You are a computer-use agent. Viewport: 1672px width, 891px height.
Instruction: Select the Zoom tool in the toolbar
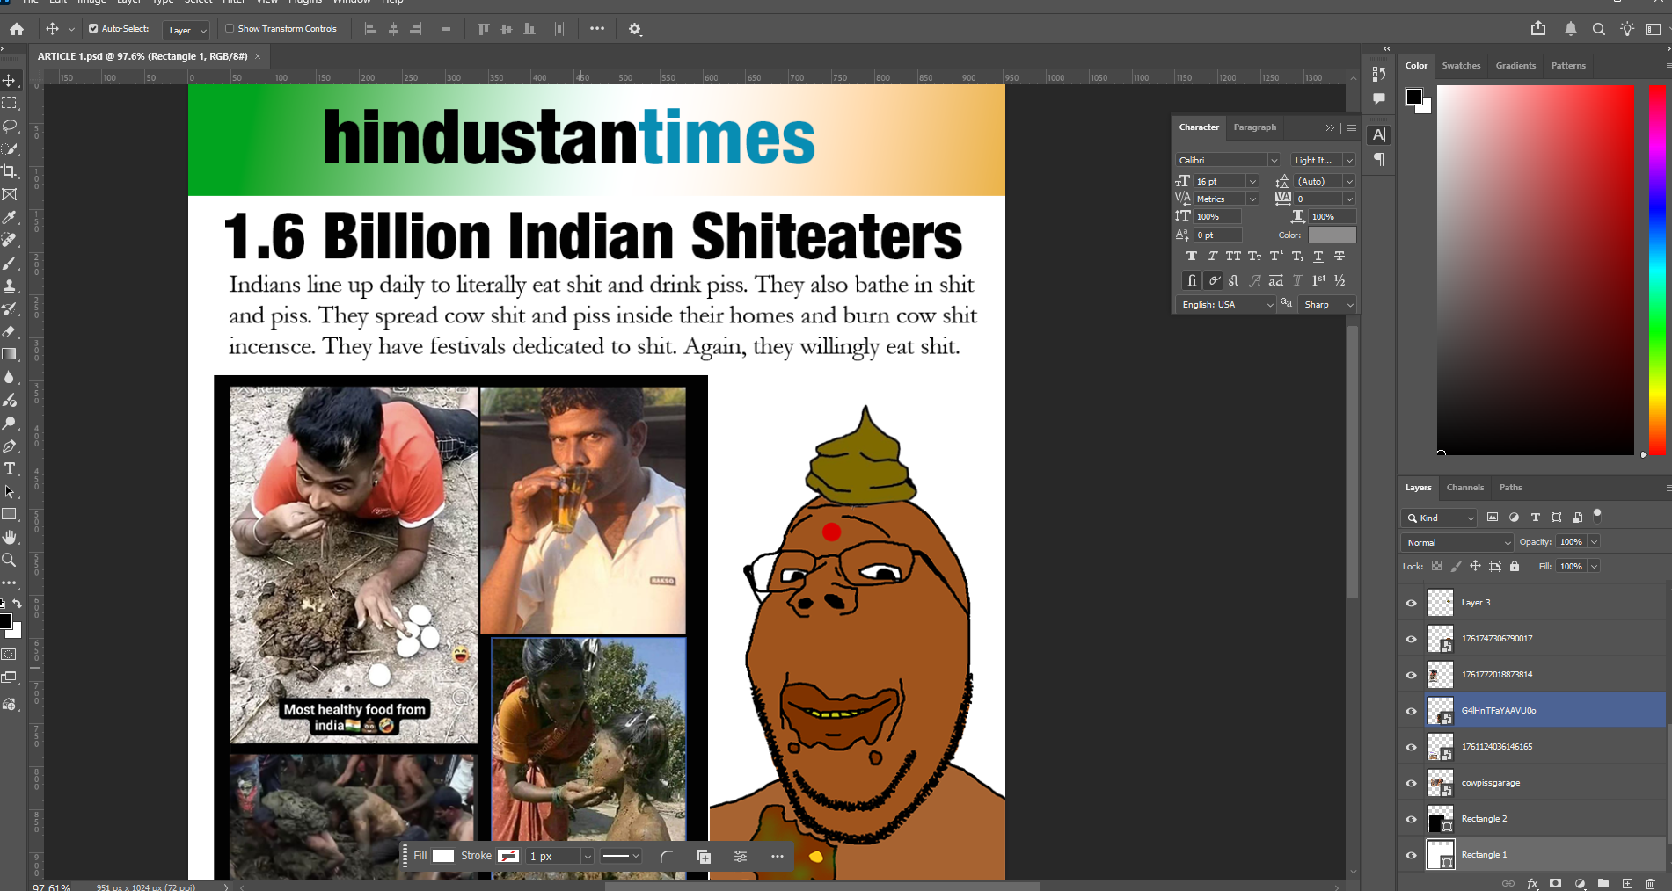pyautogui.click(x=10, y=560)
